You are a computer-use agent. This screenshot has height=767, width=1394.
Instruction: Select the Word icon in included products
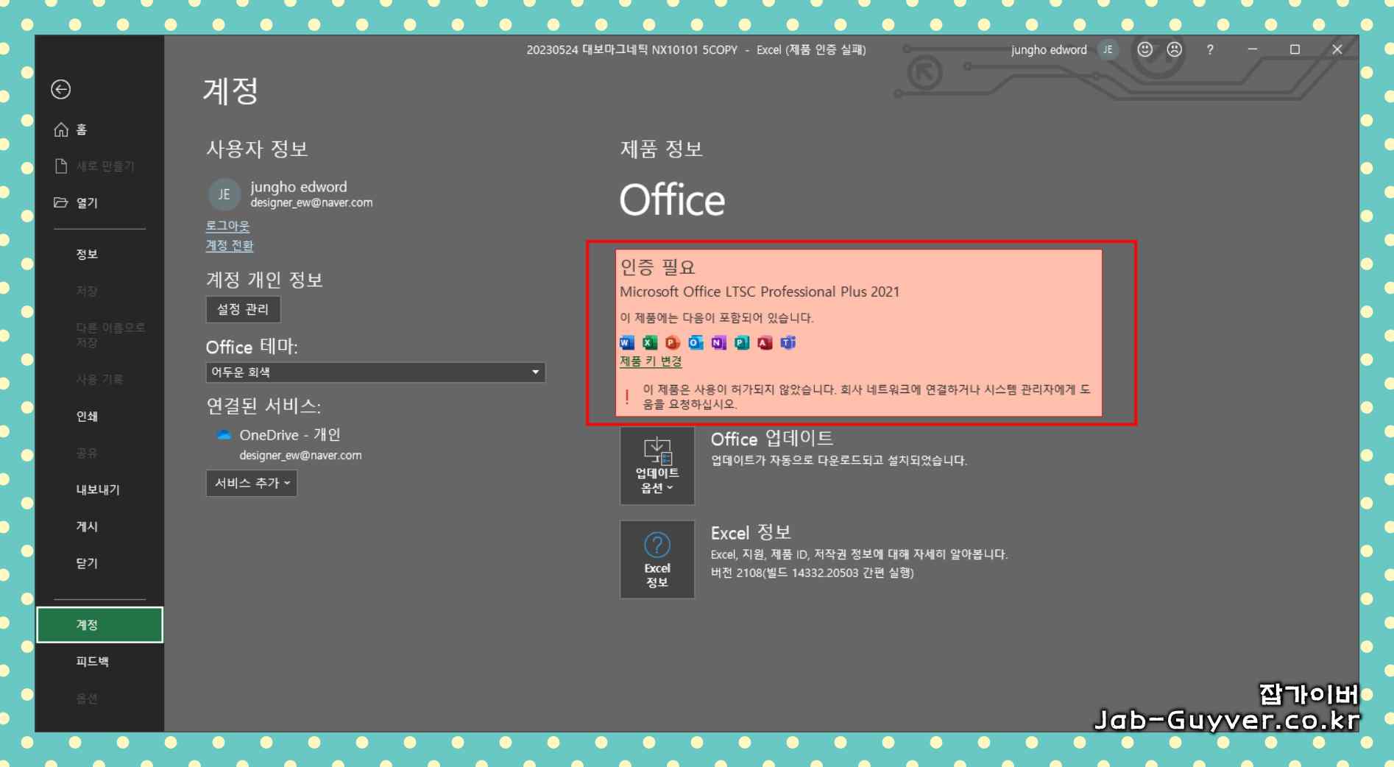click(625, 342)
